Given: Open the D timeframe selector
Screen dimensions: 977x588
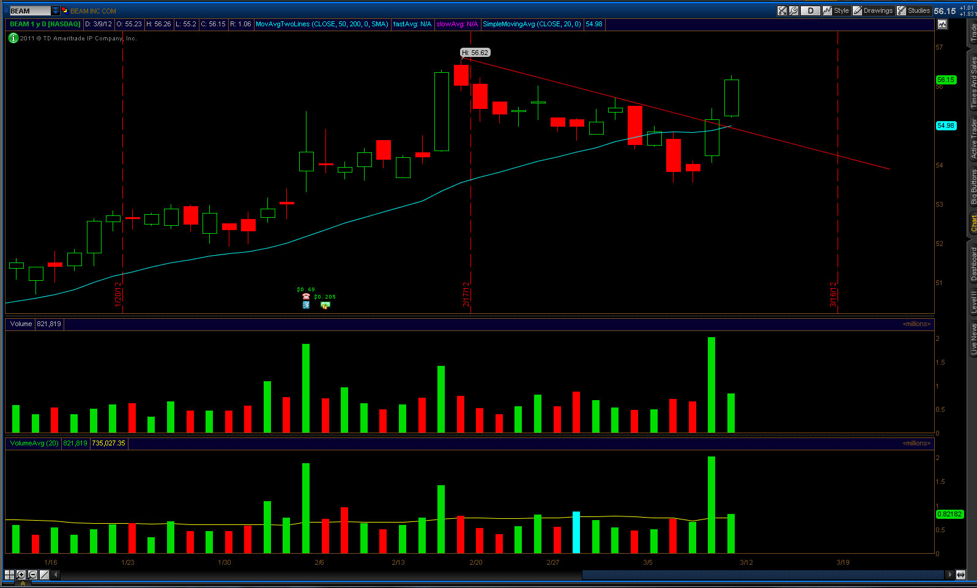Looking at the screenshot, I should (811, 10).
